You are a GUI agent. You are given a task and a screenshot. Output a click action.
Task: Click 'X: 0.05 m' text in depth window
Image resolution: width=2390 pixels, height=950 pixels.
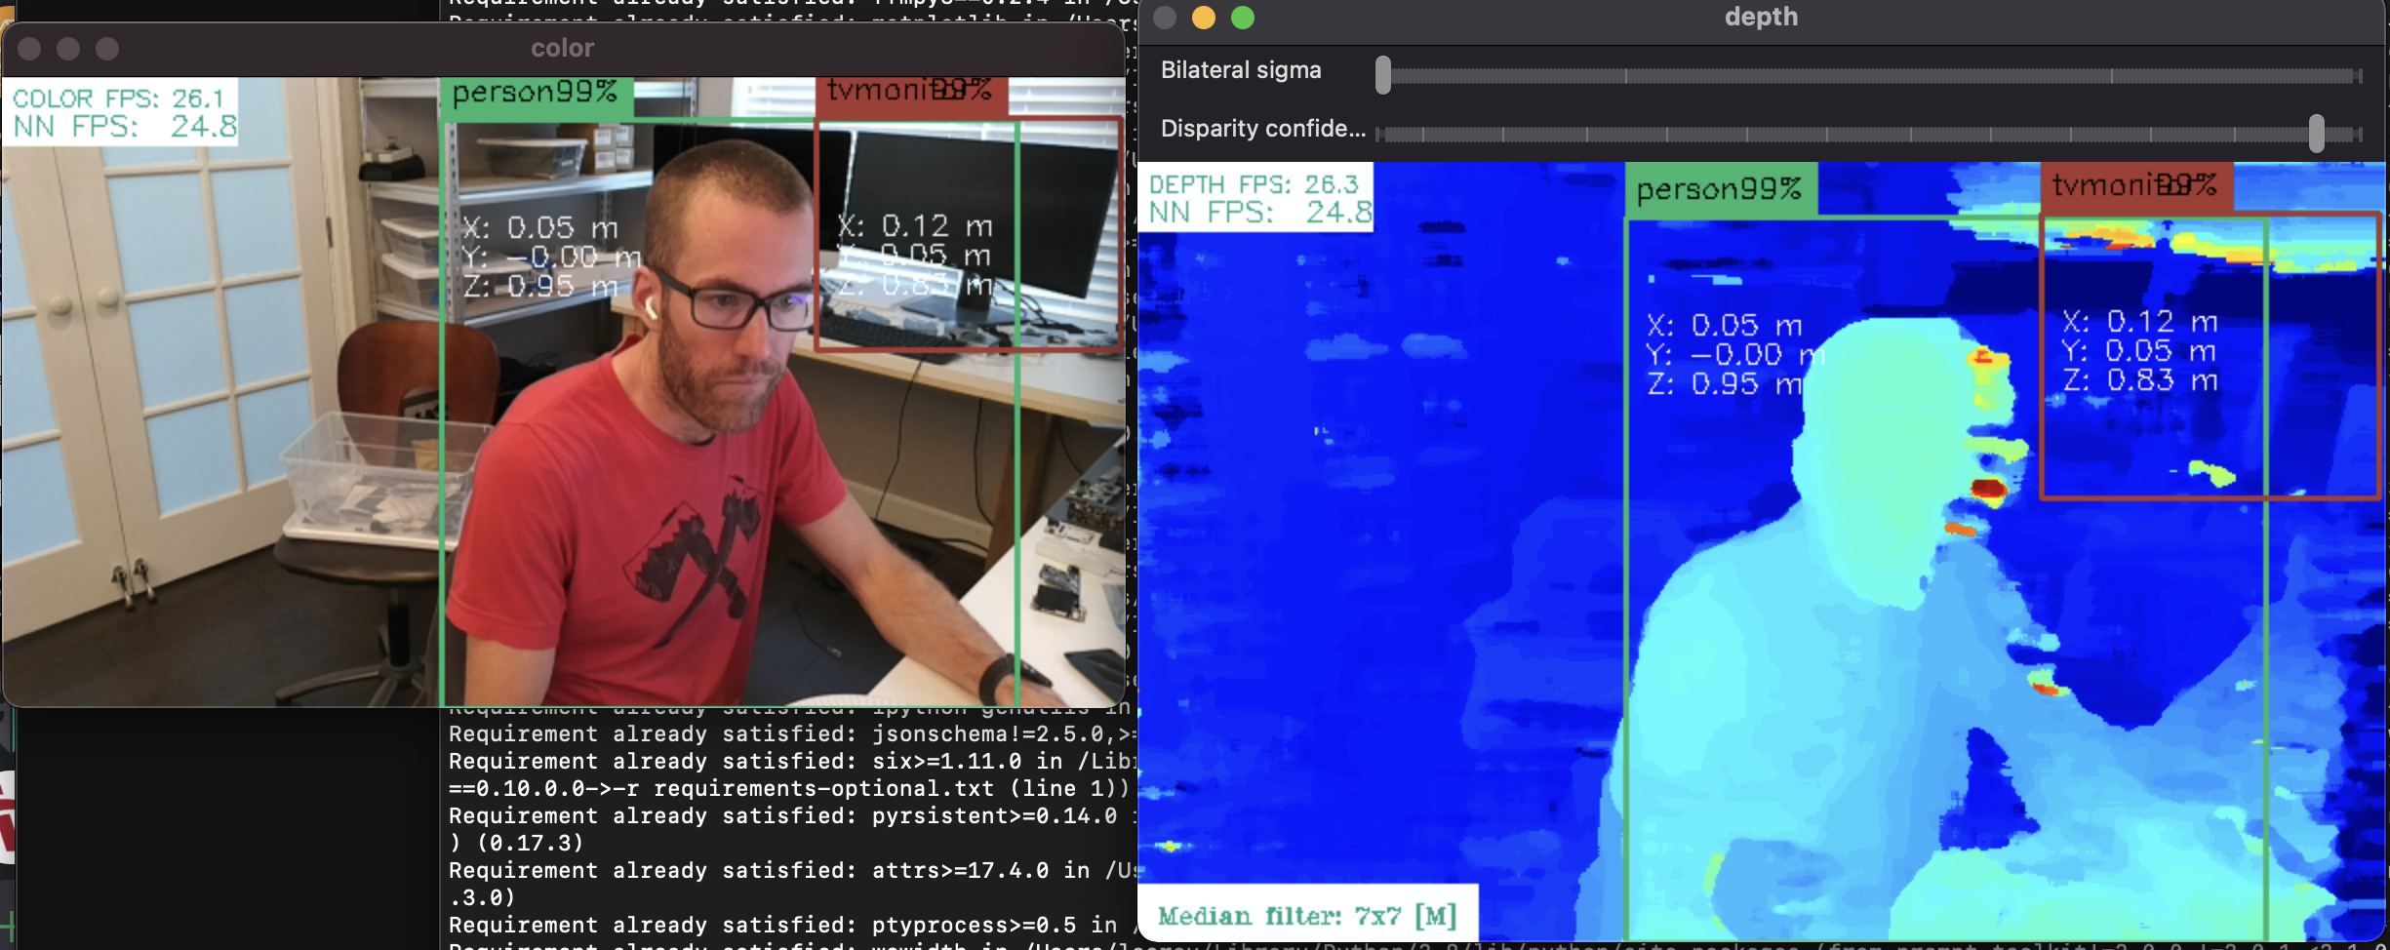1724,326
